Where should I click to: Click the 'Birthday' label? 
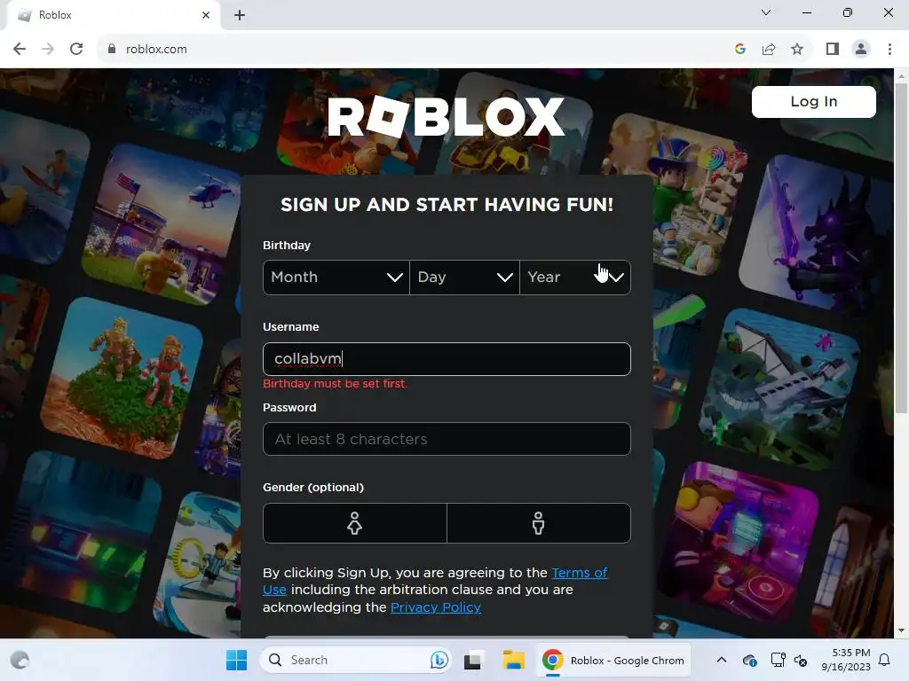(287, 246)
